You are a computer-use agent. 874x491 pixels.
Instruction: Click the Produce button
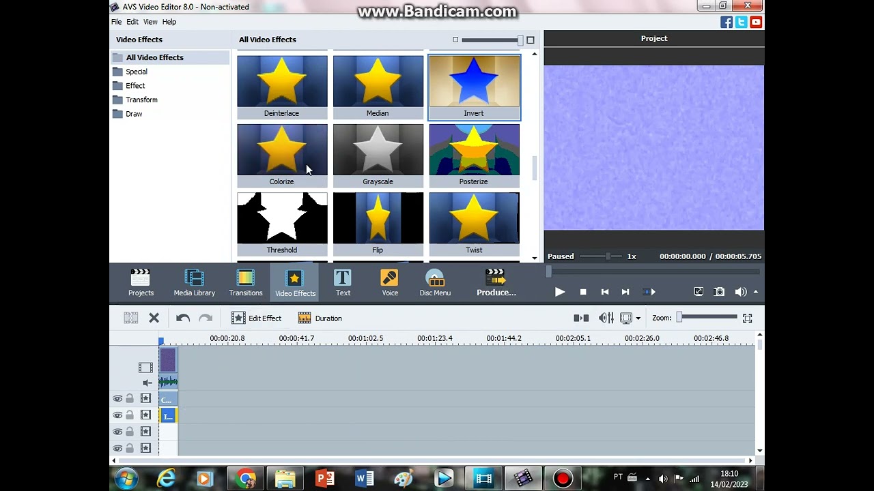tap(496, 282)
